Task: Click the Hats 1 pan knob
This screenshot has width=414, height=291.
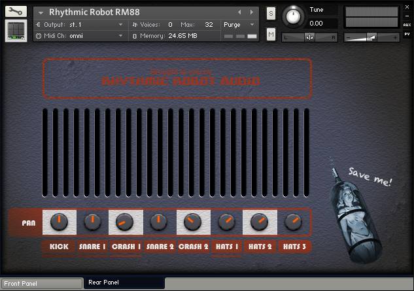Action: [226, 222]
